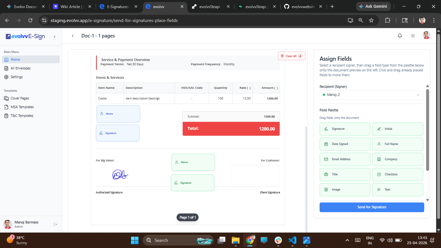Switch to the Wiki Article browser tab
This screenshot has width=441, height=248.
click(73, 6)
